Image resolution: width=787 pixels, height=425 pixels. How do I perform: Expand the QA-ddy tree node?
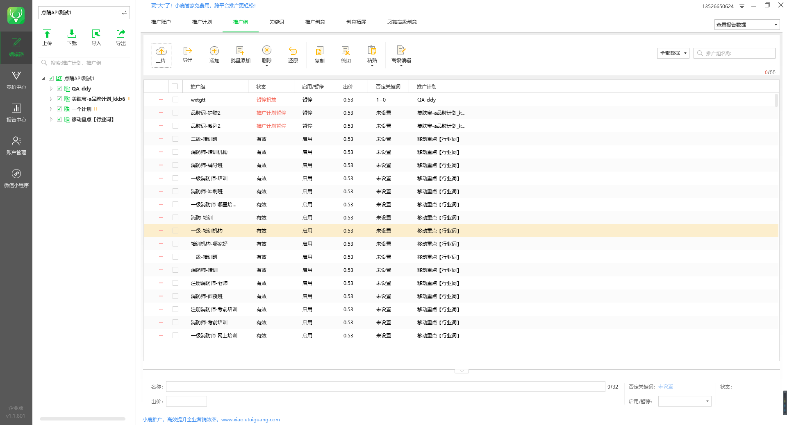51,88
